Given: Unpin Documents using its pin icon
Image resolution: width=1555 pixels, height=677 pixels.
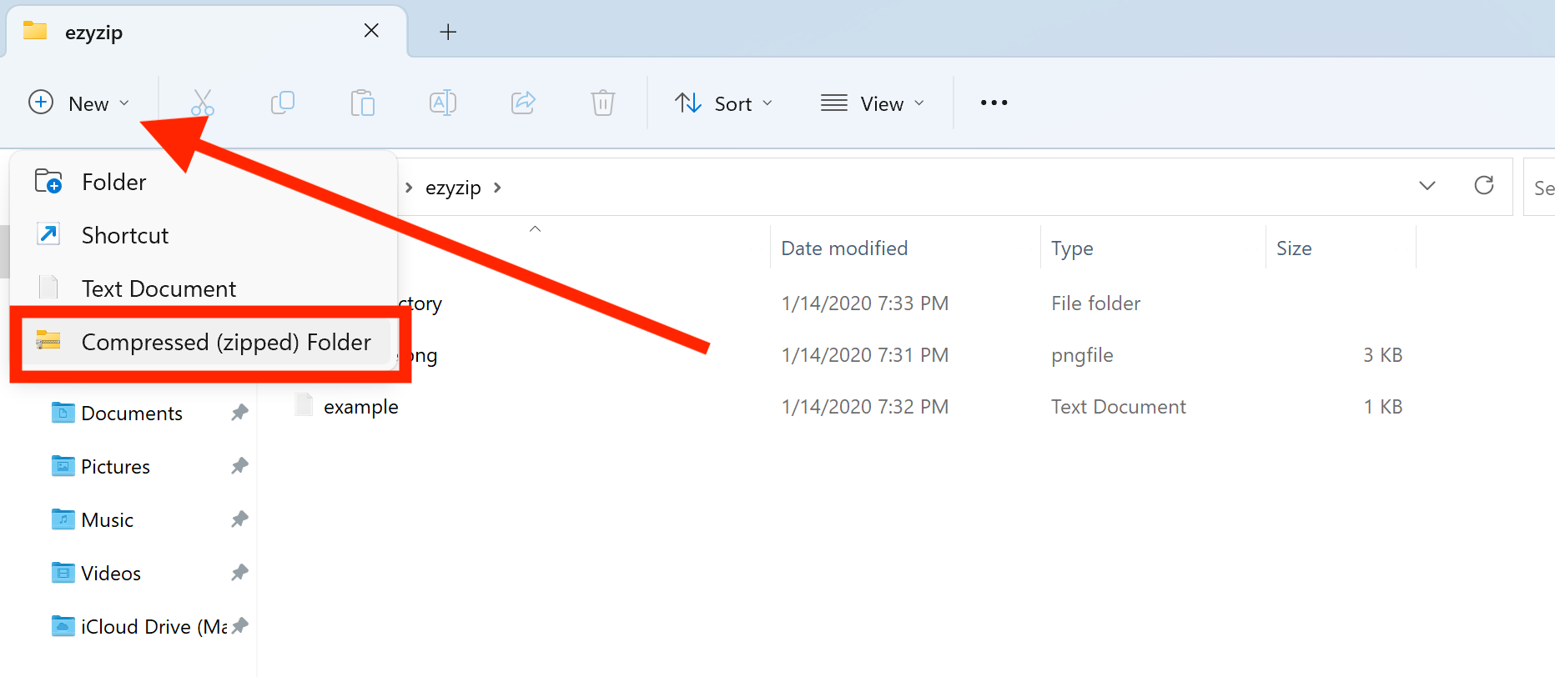Looking at the screenshot, I should click(x=239, y=412).
